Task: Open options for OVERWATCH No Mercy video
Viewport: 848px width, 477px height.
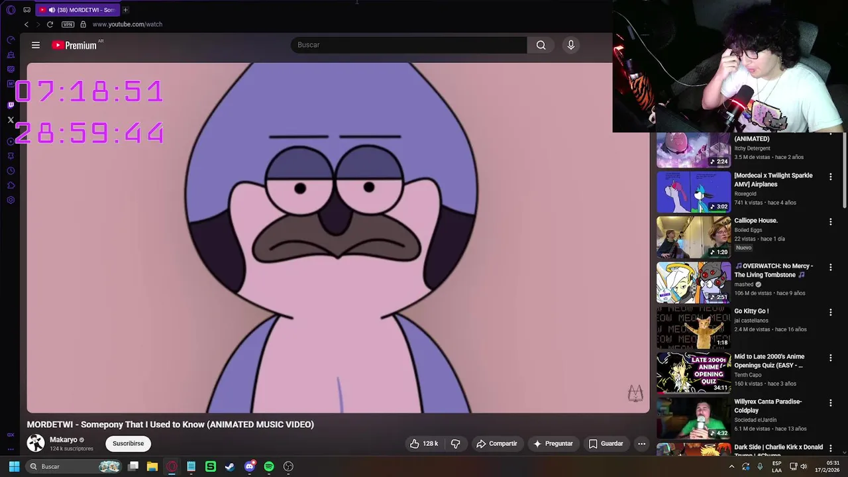Action: (x=830, y=267)
